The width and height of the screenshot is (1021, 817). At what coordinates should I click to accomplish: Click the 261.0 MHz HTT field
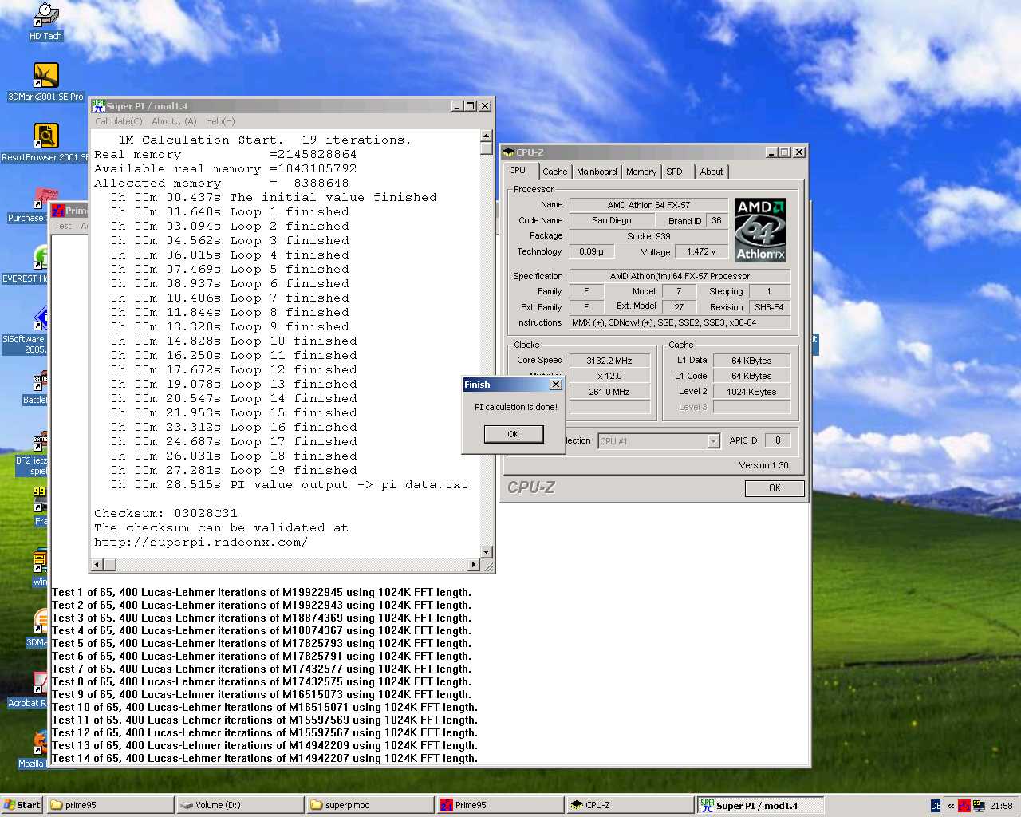point(609,392)
